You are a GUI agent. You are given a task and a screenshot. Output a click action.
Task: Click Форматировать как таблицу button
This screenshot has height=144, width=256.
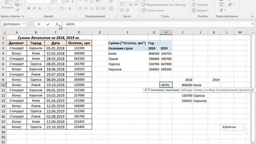point(164,5)
